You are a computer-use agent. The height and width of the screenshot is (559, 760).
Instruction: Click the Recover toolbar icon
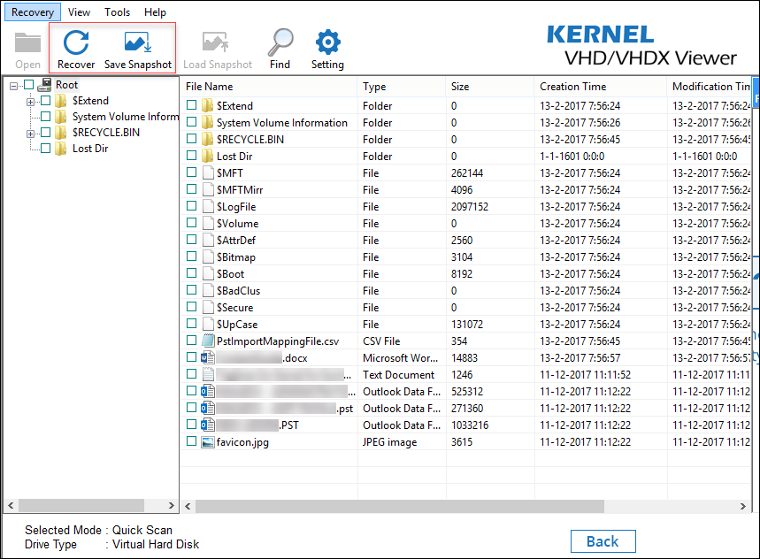tap(76, 42)
